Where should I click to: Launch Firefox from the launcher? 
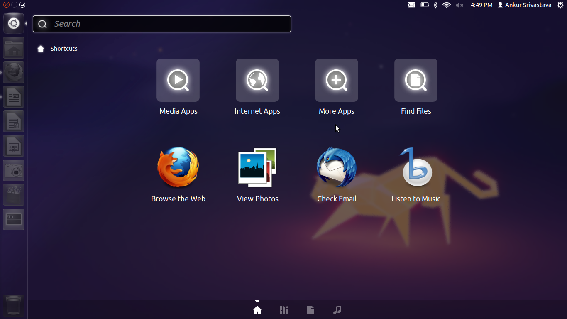tap(13, 72)
